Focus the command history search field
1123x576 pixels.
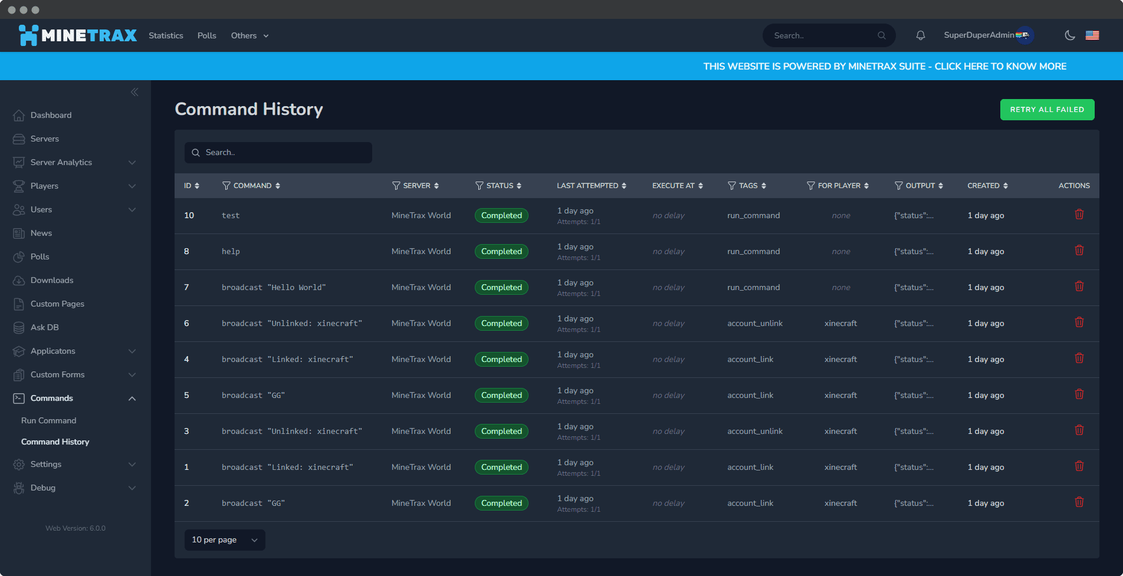278,153
